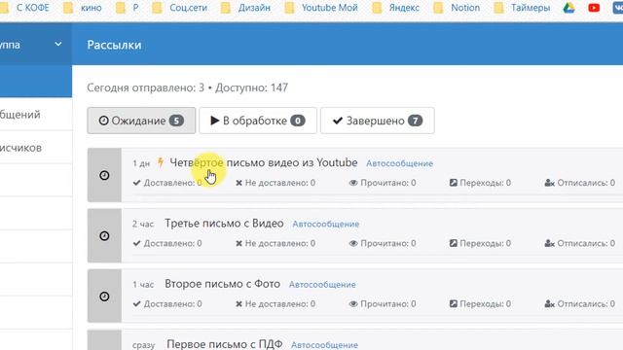Click Переходы: 0 in Третье письмо row

(x=480, y=243)
